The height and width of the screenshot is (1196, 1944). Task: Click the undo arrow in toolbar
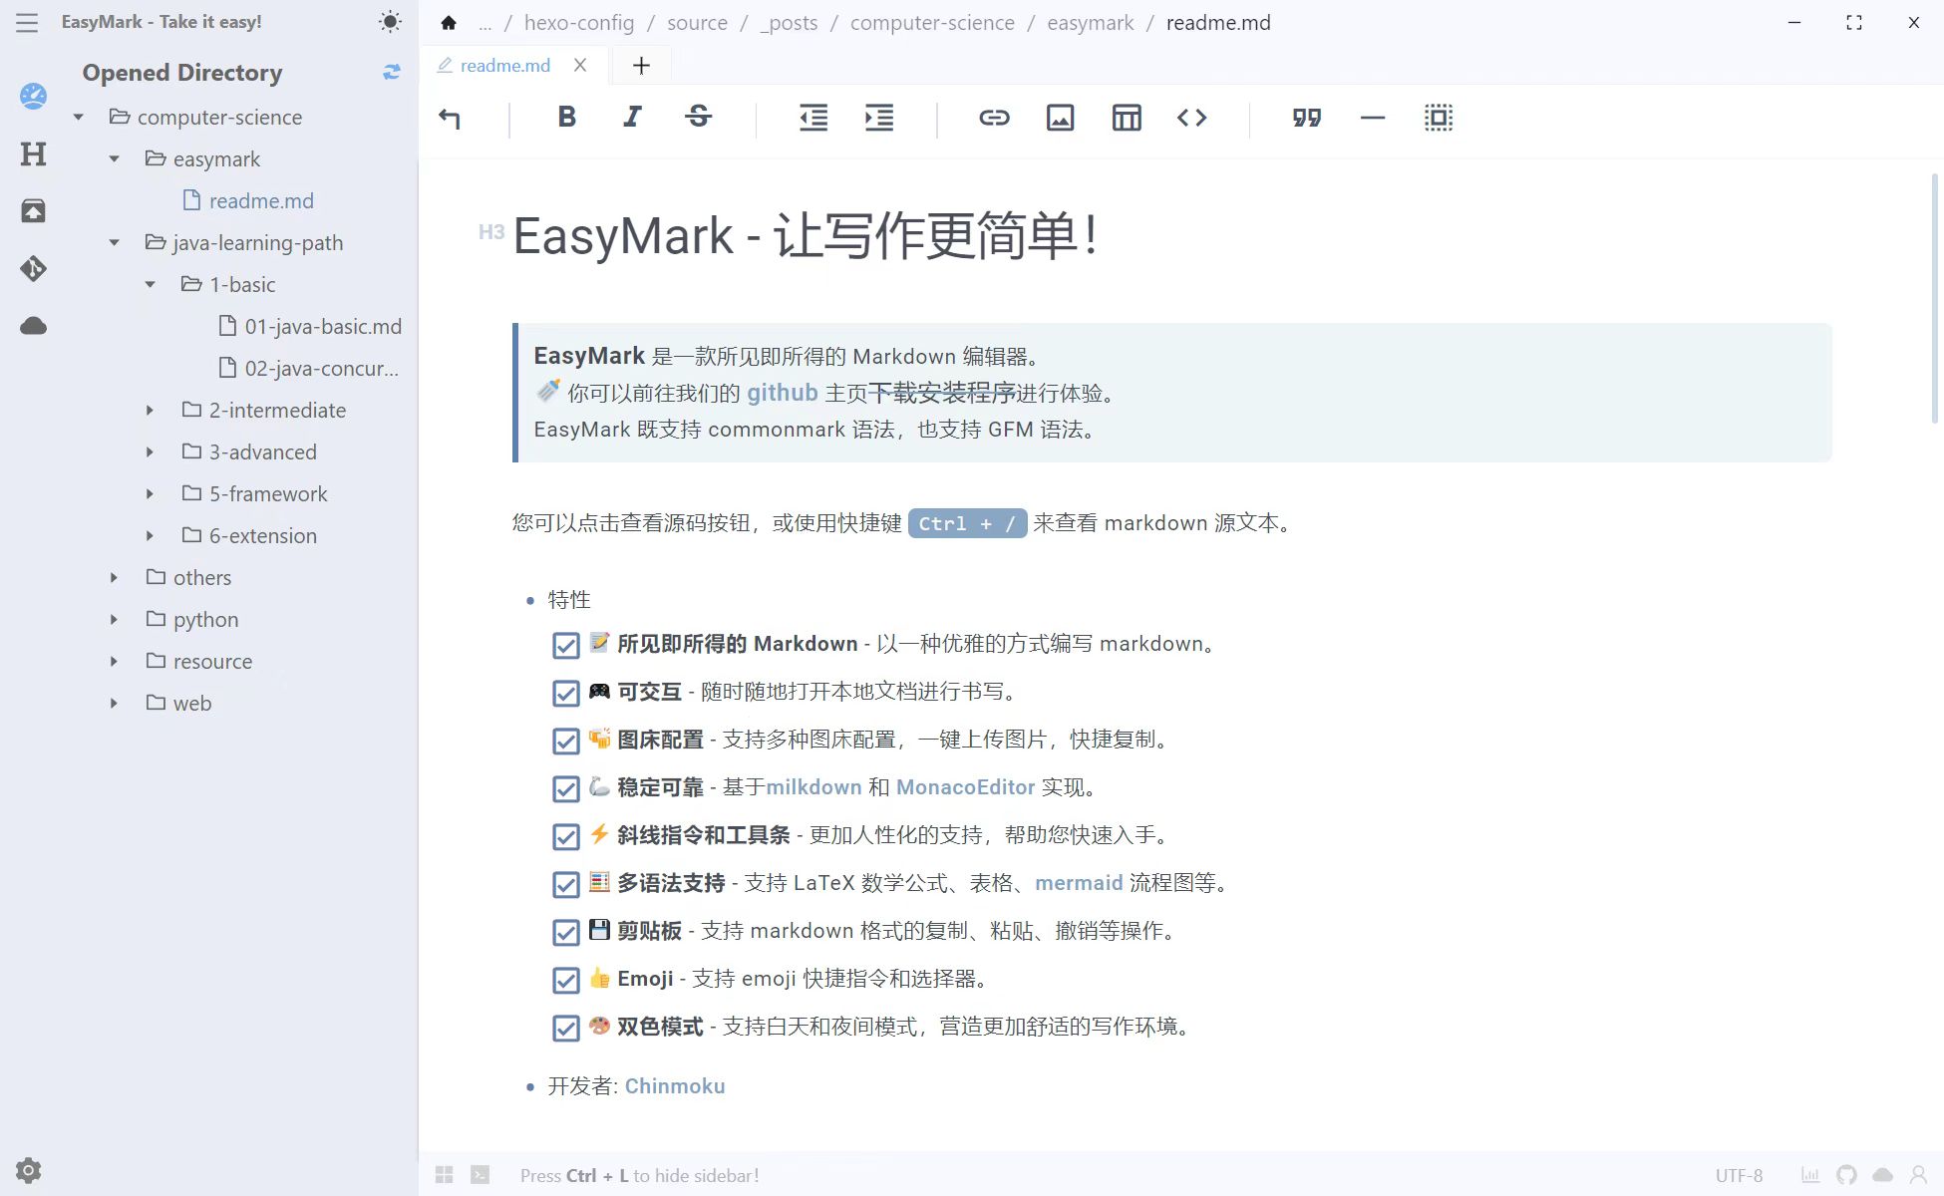tap(450, 118)
